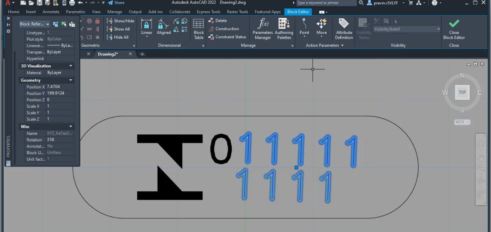Toggle auto-hide on the Properties palette

tap(8, 25)
